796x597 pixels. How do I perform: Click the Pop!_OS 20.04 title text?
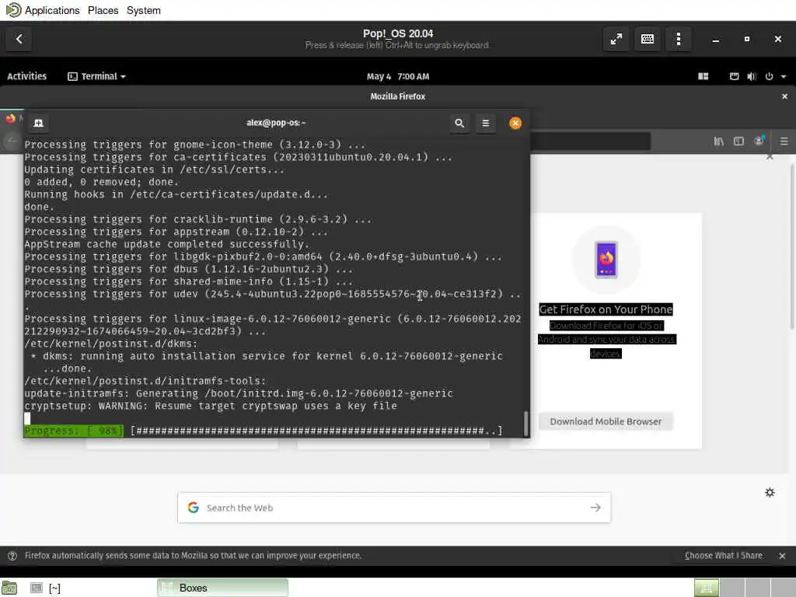tap(398, 33)
